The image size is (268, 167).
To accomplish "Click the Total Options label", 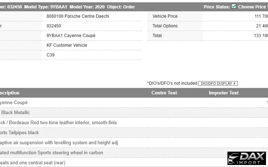I will tap(165, 26).
